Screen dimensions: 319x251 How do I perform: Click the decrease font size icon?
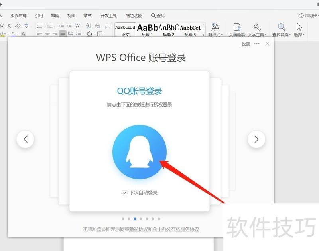9,26
